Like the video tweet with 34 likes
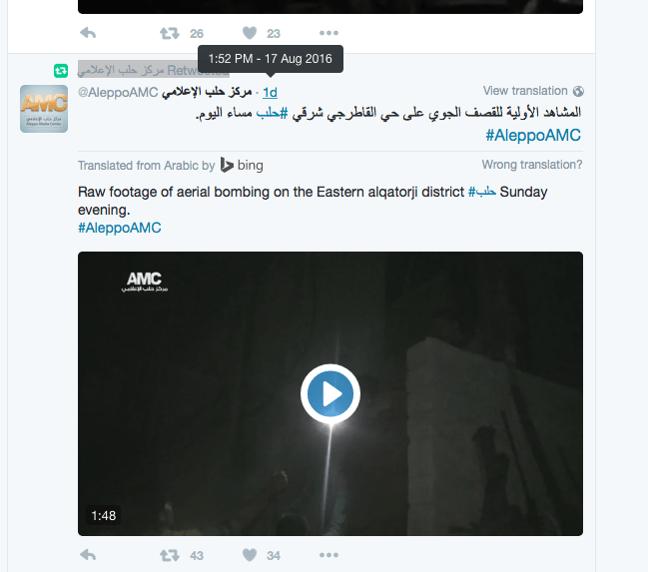648x572 pixels. 250,555
